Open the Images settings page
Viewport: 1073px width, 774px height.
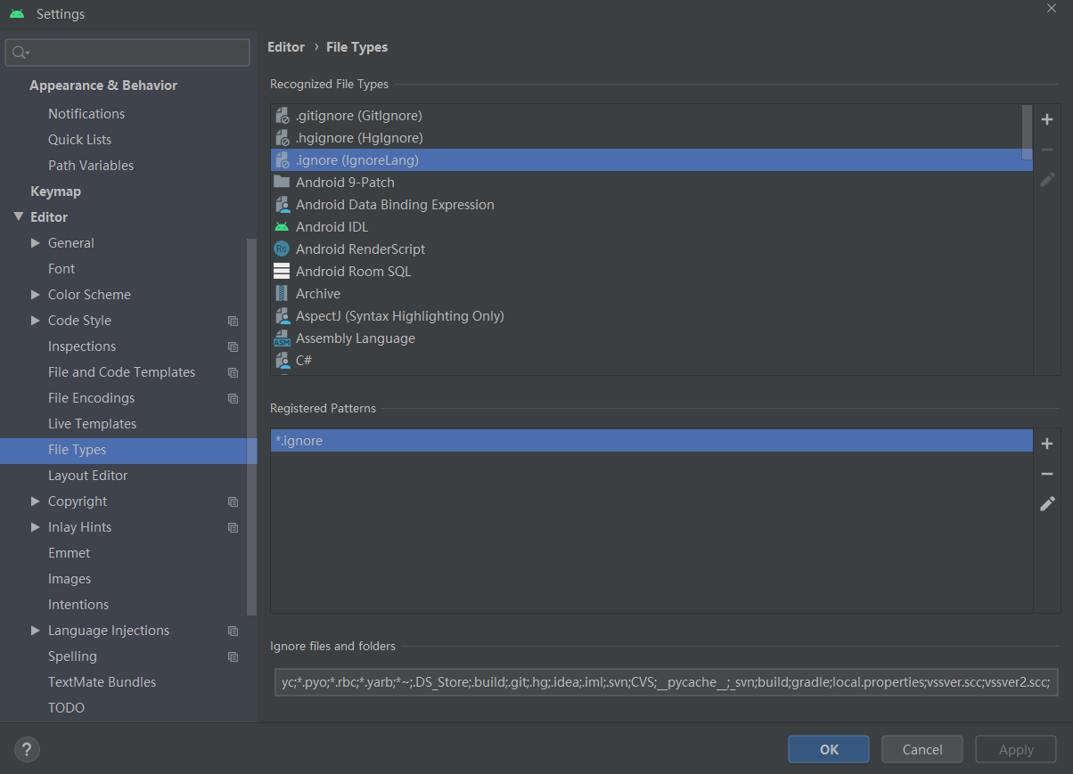[70, 578]
